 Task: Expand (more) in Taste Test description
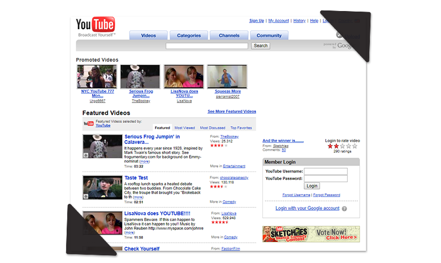coord(138,197)
